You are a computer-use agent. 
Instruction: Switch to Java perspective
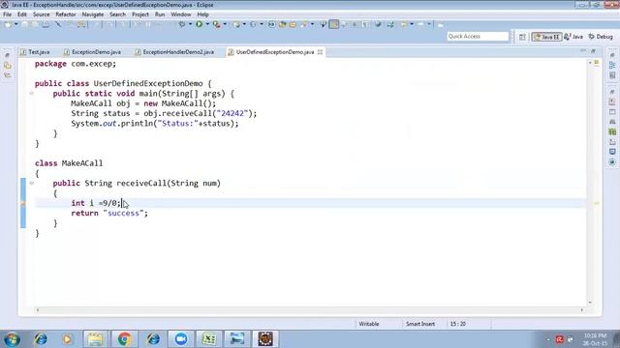click(573, 37)
